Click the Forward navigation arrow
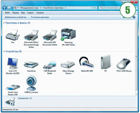140x113 pixels. 9,8
